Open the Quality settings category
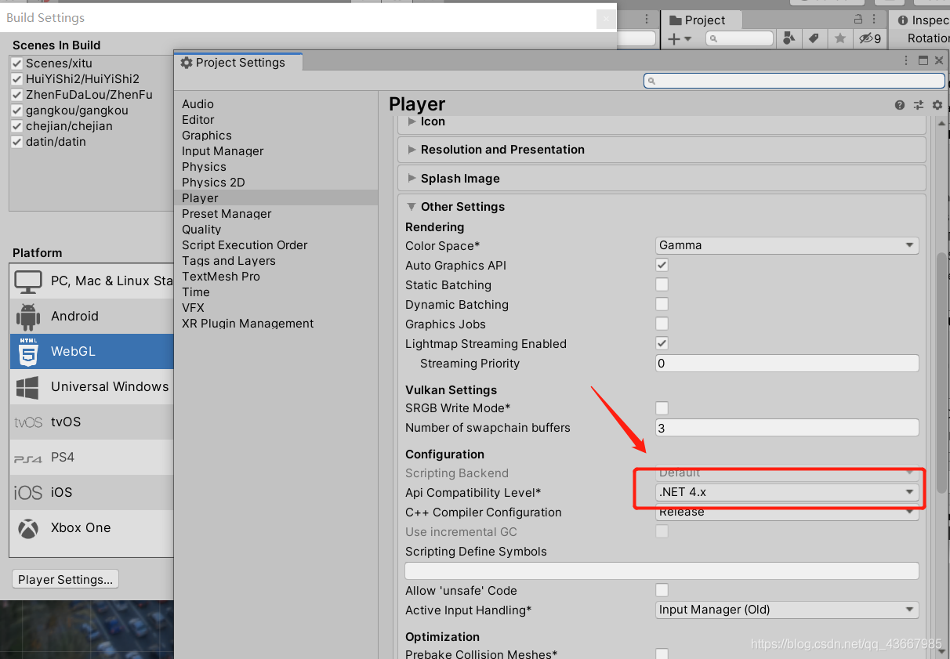Viewport: 950px width, 659px height. (276, 230)
